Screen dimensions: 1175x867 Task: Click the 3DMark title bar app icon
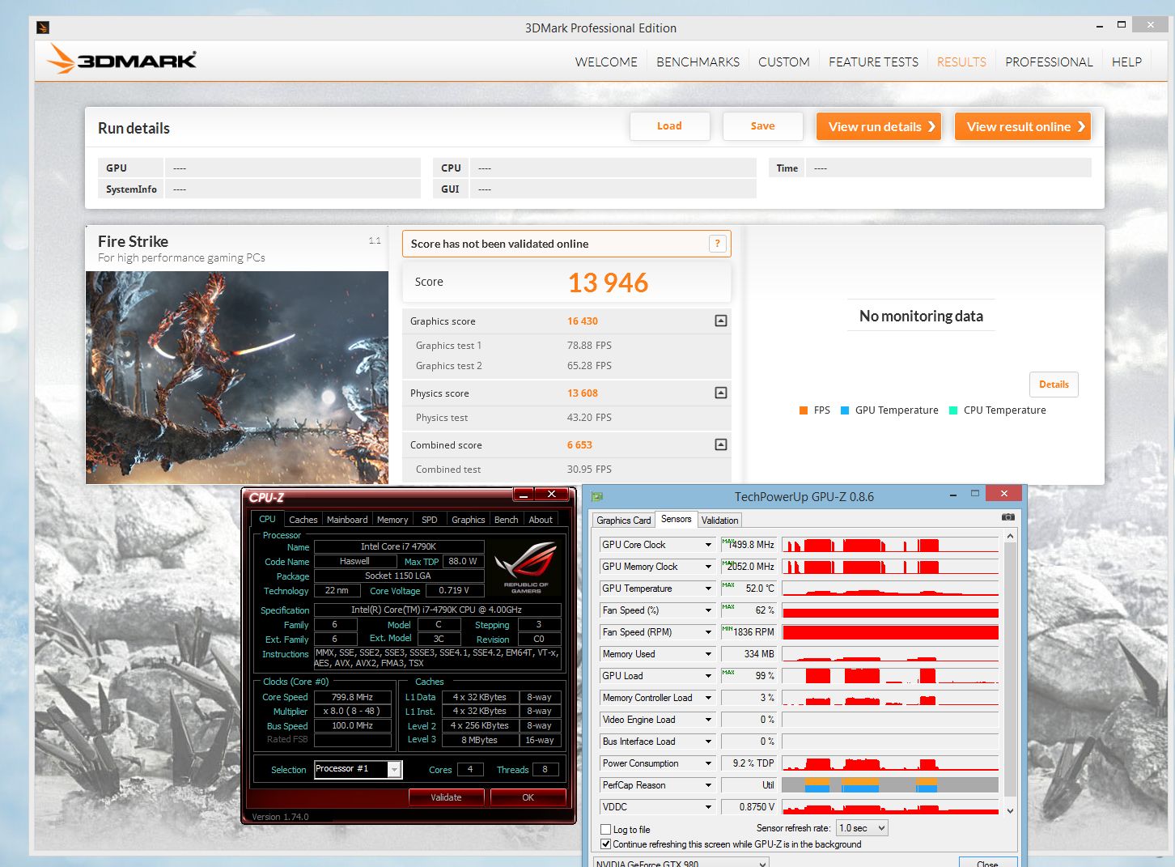tap(44, 28)
